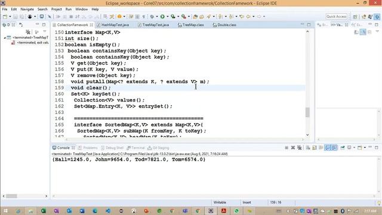Open the Debug dropdown arrow next to gear
This screenshot has height=215, width=382.
point(156,17)
